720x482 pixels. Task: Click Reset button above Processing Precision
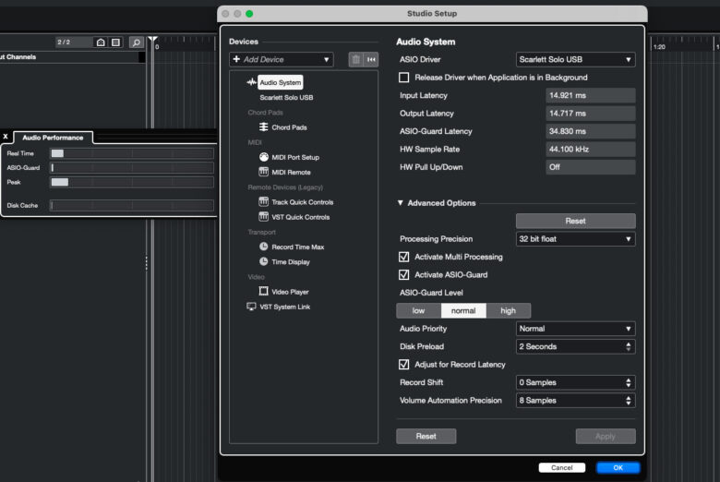[575, 222]
